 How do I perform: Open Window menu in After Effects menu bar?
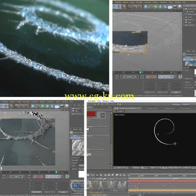(106, 101)
